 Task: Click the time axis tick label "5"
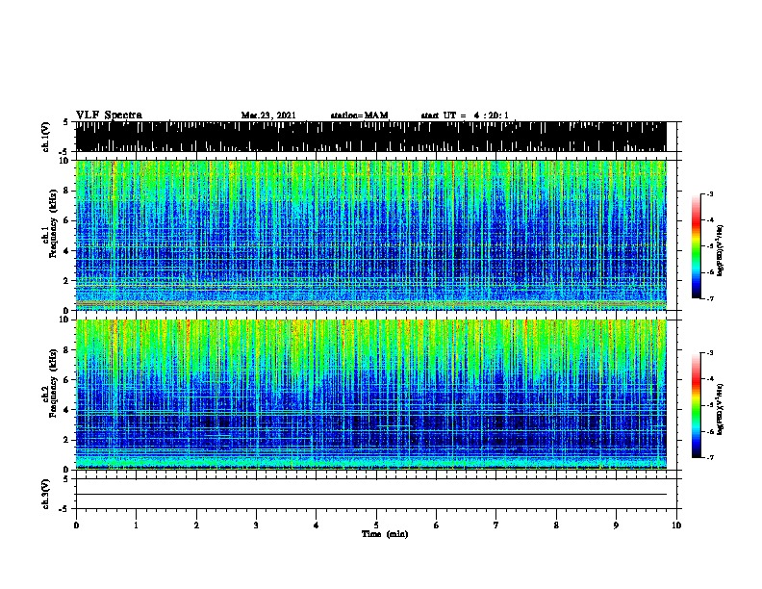point(376,525)
